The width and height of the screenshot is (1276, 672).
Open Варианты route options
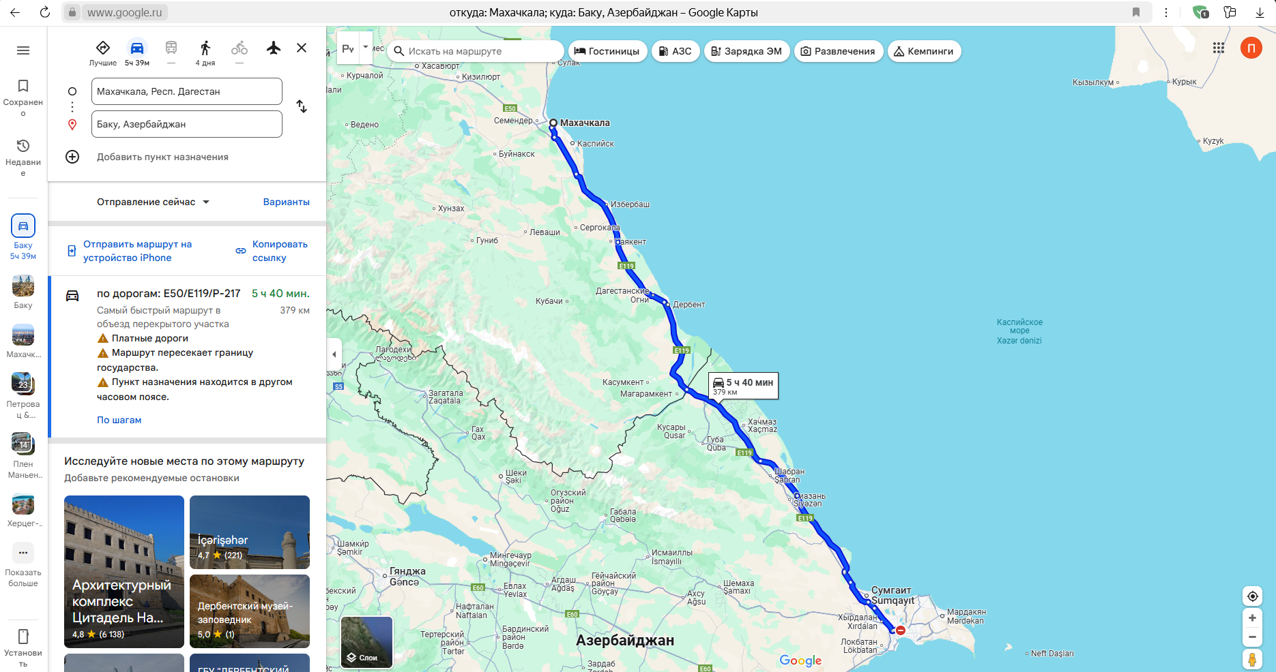287,202
